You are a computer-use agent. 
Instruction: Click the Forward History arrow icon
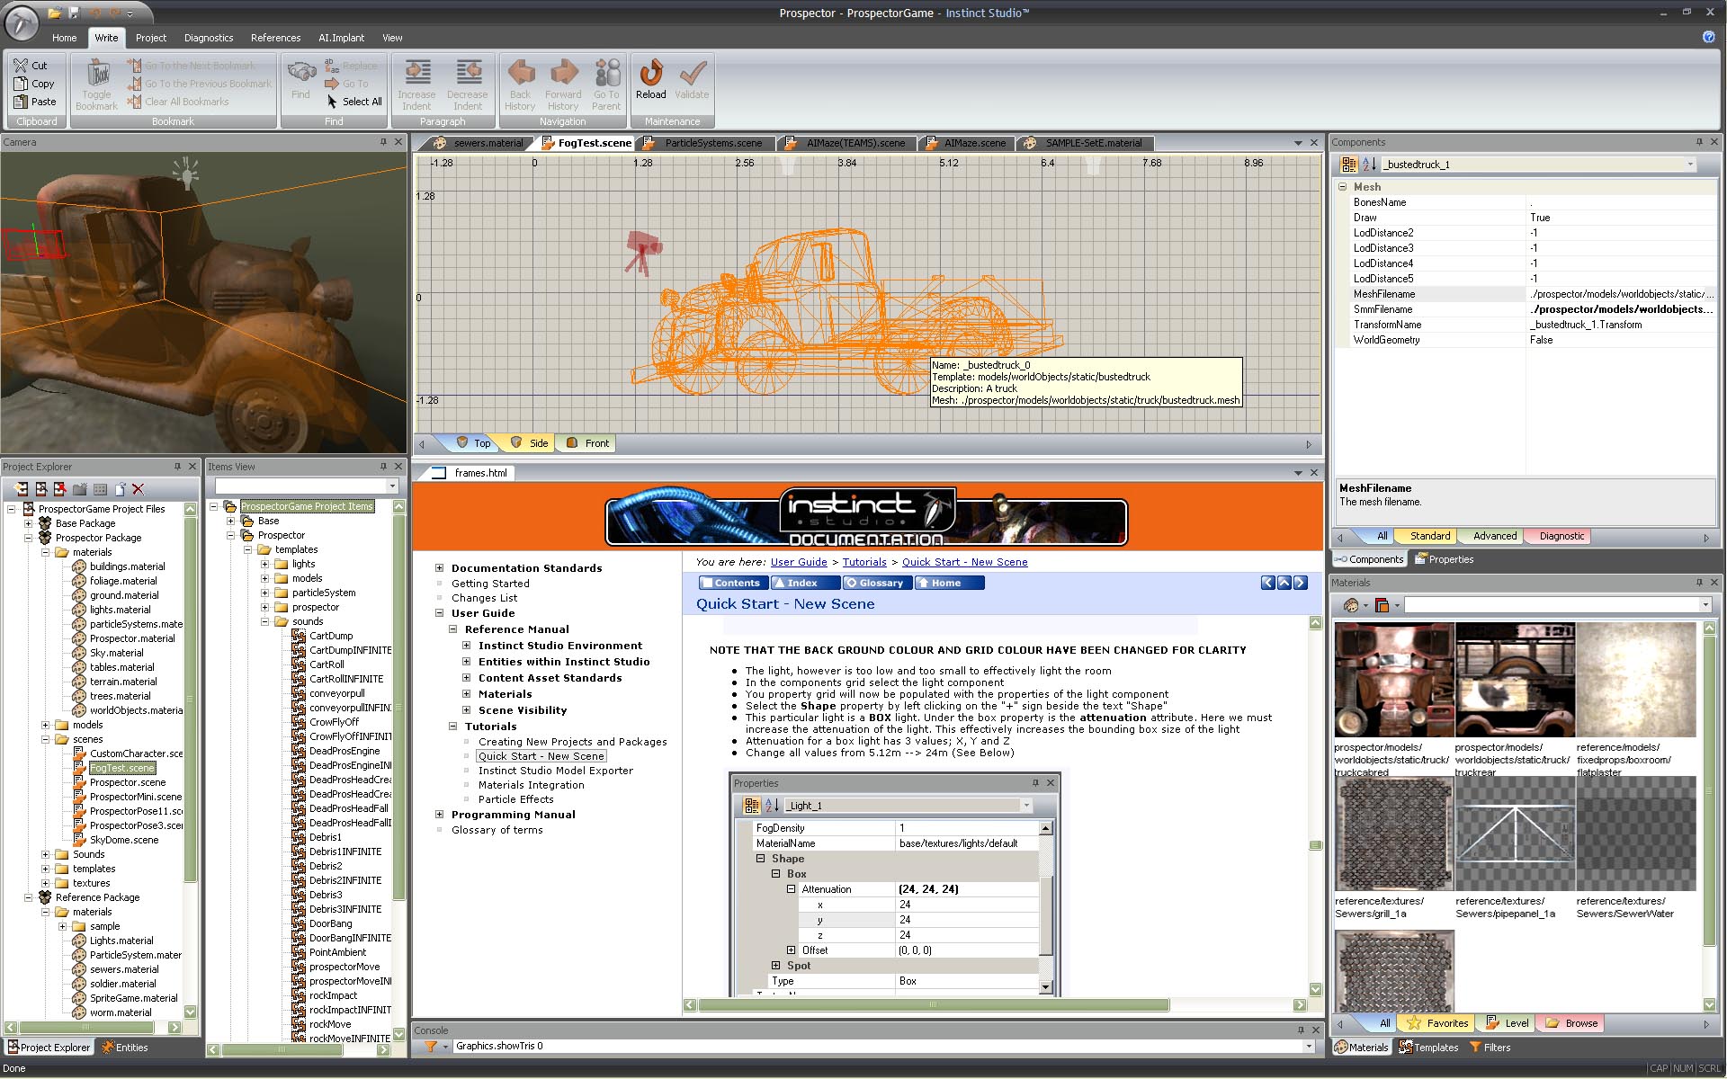pos(563,72)
